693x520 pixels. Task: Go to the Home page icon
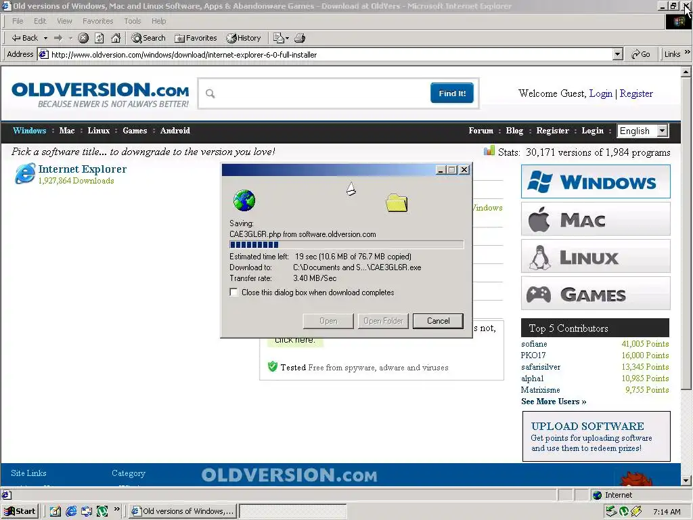point(116,38)
